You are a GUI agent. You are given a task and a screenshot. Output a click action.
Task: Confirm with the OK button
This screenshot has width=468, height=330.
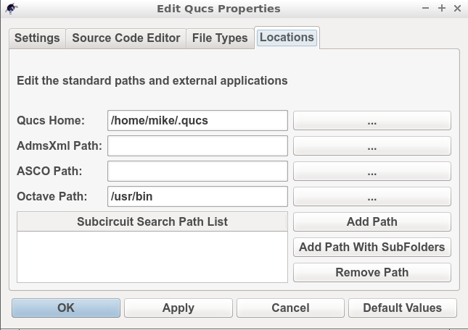point(66,308)
